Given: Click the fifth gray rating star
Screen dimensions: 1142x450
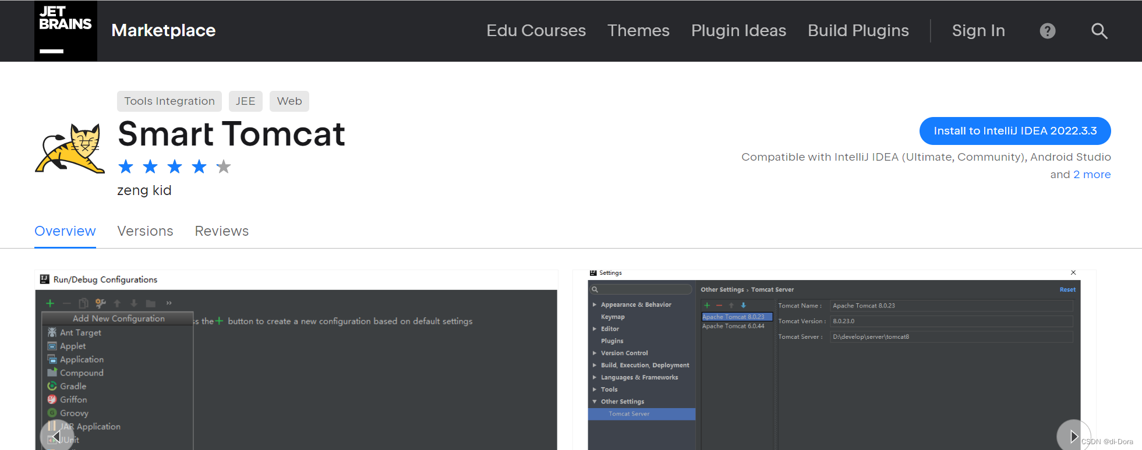Looking at the screenshot, I should 224,167.
